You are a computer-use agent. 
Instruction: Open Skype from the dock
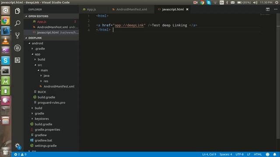6,61
